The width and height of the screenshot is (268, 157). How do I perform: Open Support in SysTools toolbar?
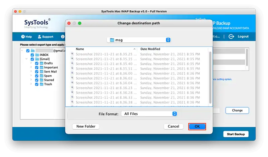[x=46, y=37]
